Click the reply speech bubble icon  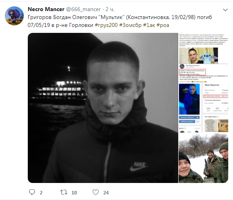[32, 192]
